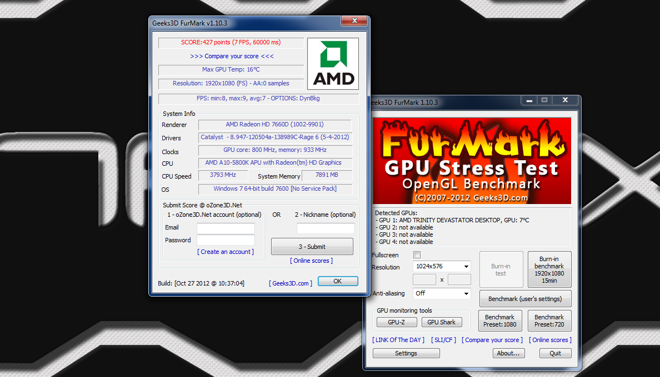Open the SLI/CF link
Viewport: 660px width, 377px height.
pyautogui.click(x=444, y=340)
